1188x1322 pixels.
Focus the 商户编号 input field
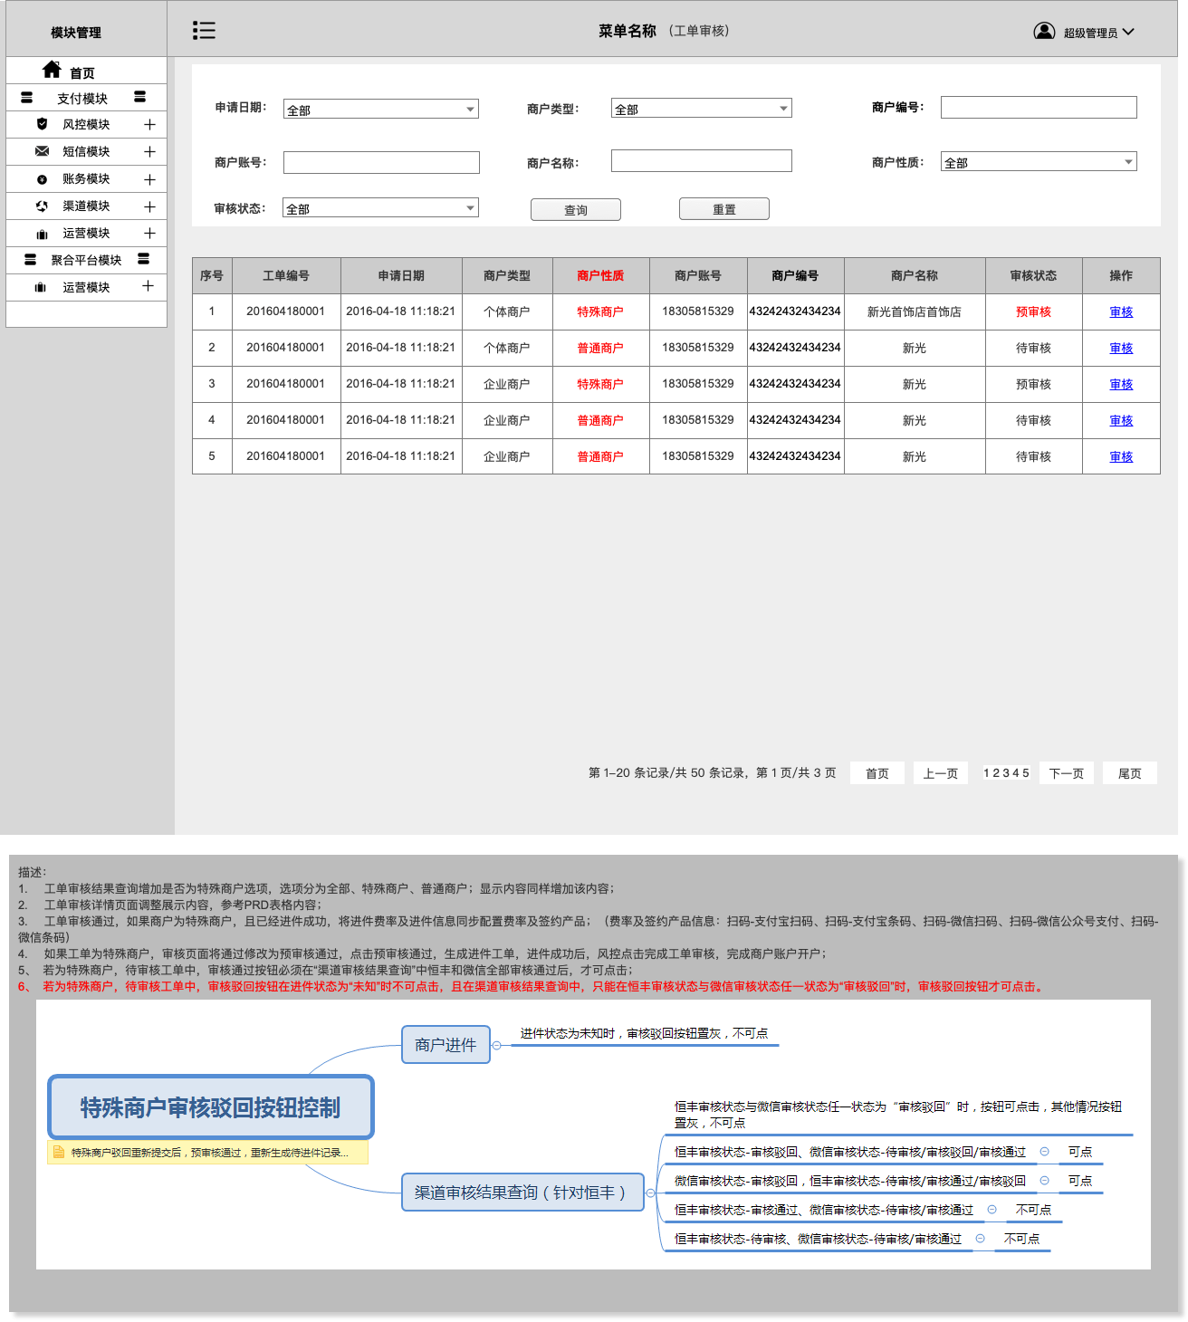click(x=1039, y=108)
